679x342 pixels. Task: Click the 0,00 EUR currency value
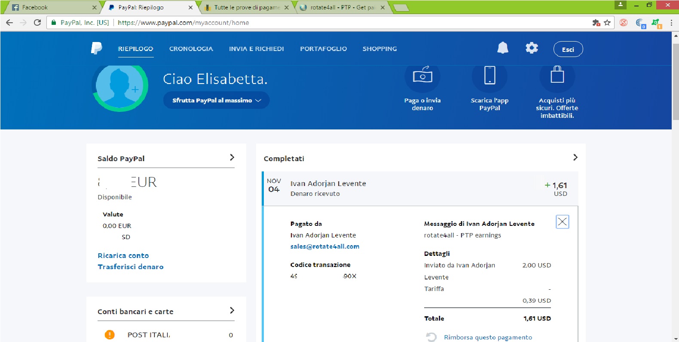117,226
